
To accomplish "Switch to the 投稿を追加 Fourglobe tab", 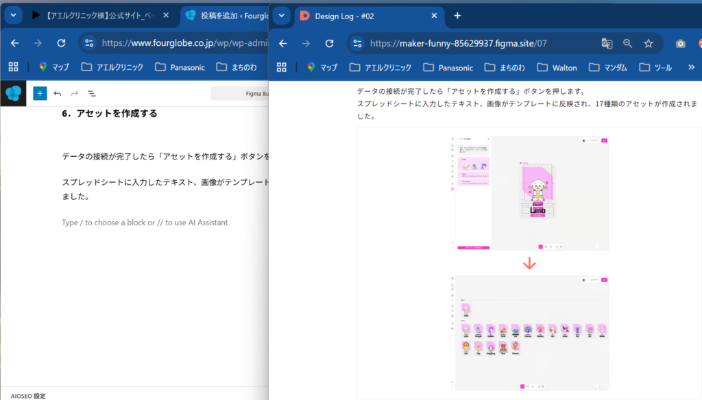I will click(x=223, y=16).
